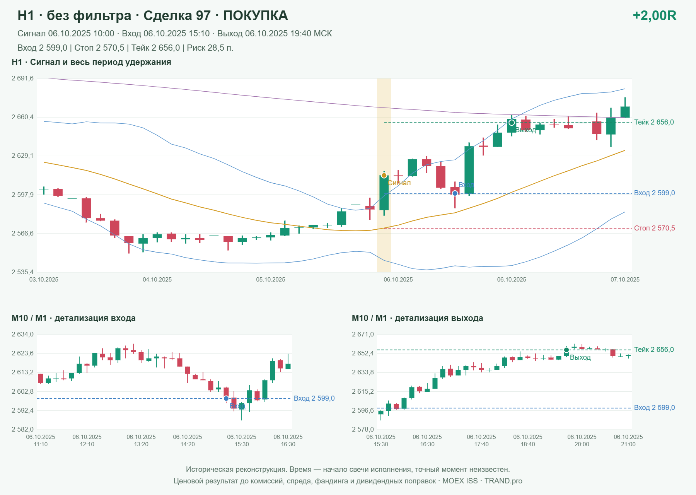Click the 06.10.2025 20:00 time label
This screenshot has width=696, height=495.
click(x=582, y=440)
